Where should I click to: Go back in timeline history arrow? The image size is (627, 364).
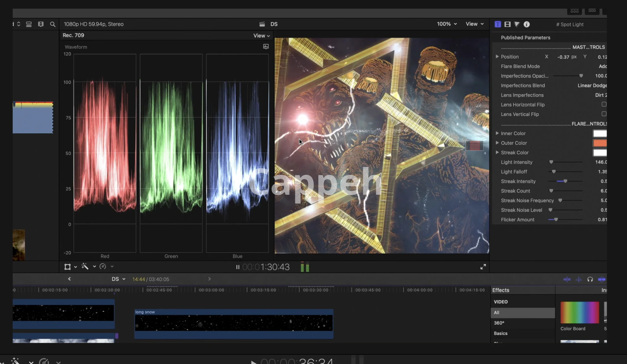point(69,279)
